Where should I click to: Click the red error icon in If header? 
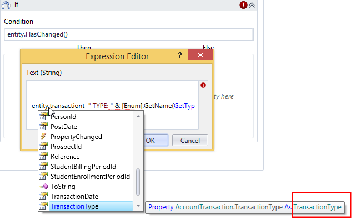pyautogui.click(x=243, y=5)
